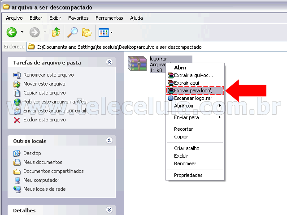Open the Search magnifier tool
Image resolution: width=287 pixels, height=215 pixels.
click(73, 32)
